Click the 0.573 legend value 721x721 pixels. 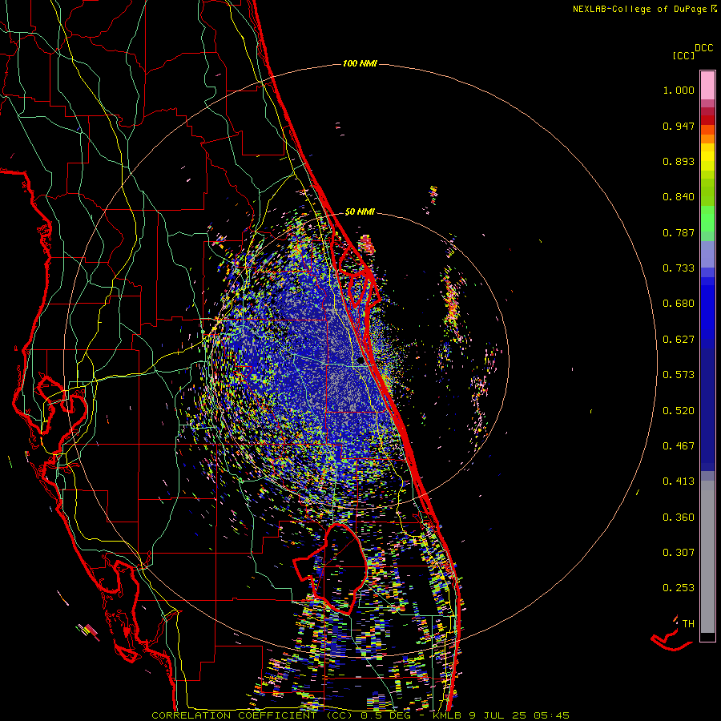pyautogui.click(x=679, y=375)
